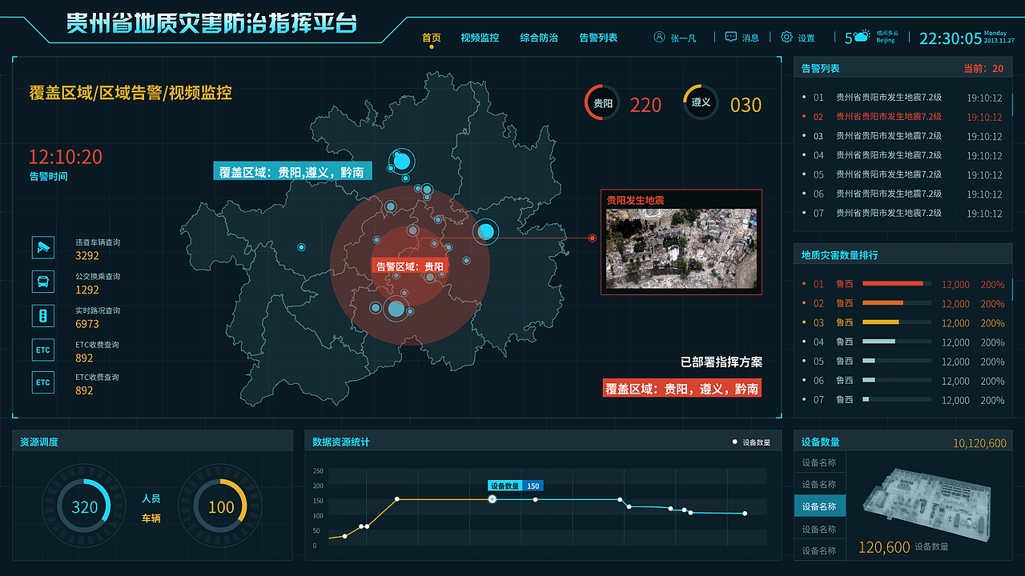Click the 人员 320 circular gauge
The width and height of the screenshot is (1025, 576).
pyautogui.click(x=83, y=506)
